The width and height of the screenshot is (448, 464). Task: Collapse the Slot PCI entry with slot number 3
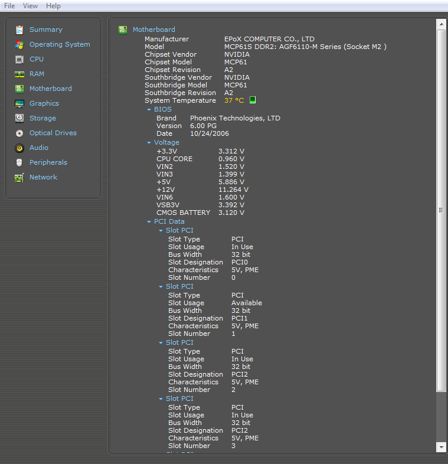point(161,399)
